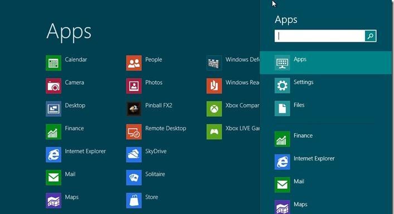Open the SkyDrive app icon
Screen dimensions: 394x214
pos(134,154)
